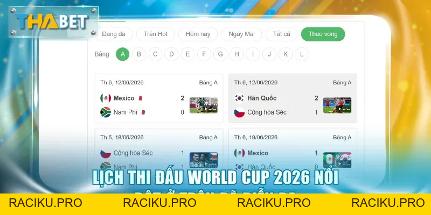This screenshot has width=431, height=215.
Task: Open Mexico vs Hàn Quốc video thumbnail
Action: (337, 160)
